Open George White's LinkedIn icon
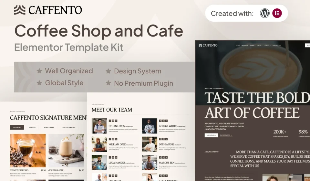The height and width of the screenshot is (181, 310). tap(167, 121)
